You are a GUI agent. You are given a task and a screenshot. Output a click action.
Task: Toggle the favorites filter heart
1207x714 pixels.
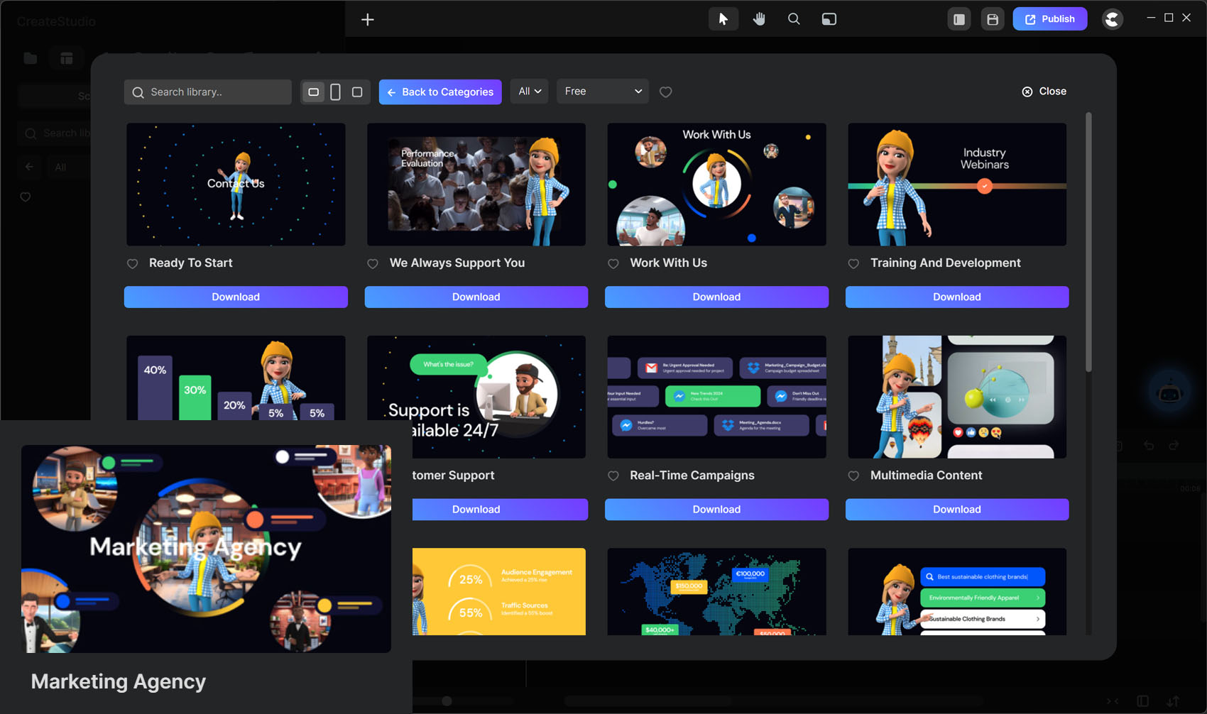coord(665,92)
